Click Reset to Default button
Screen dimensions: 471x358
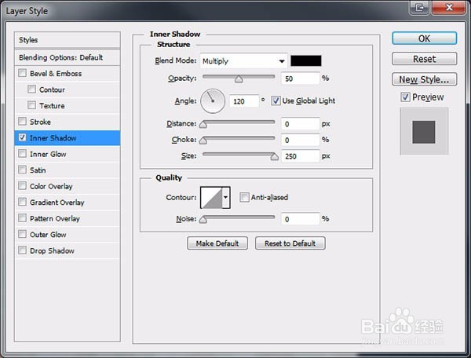[x=290, y=243]
